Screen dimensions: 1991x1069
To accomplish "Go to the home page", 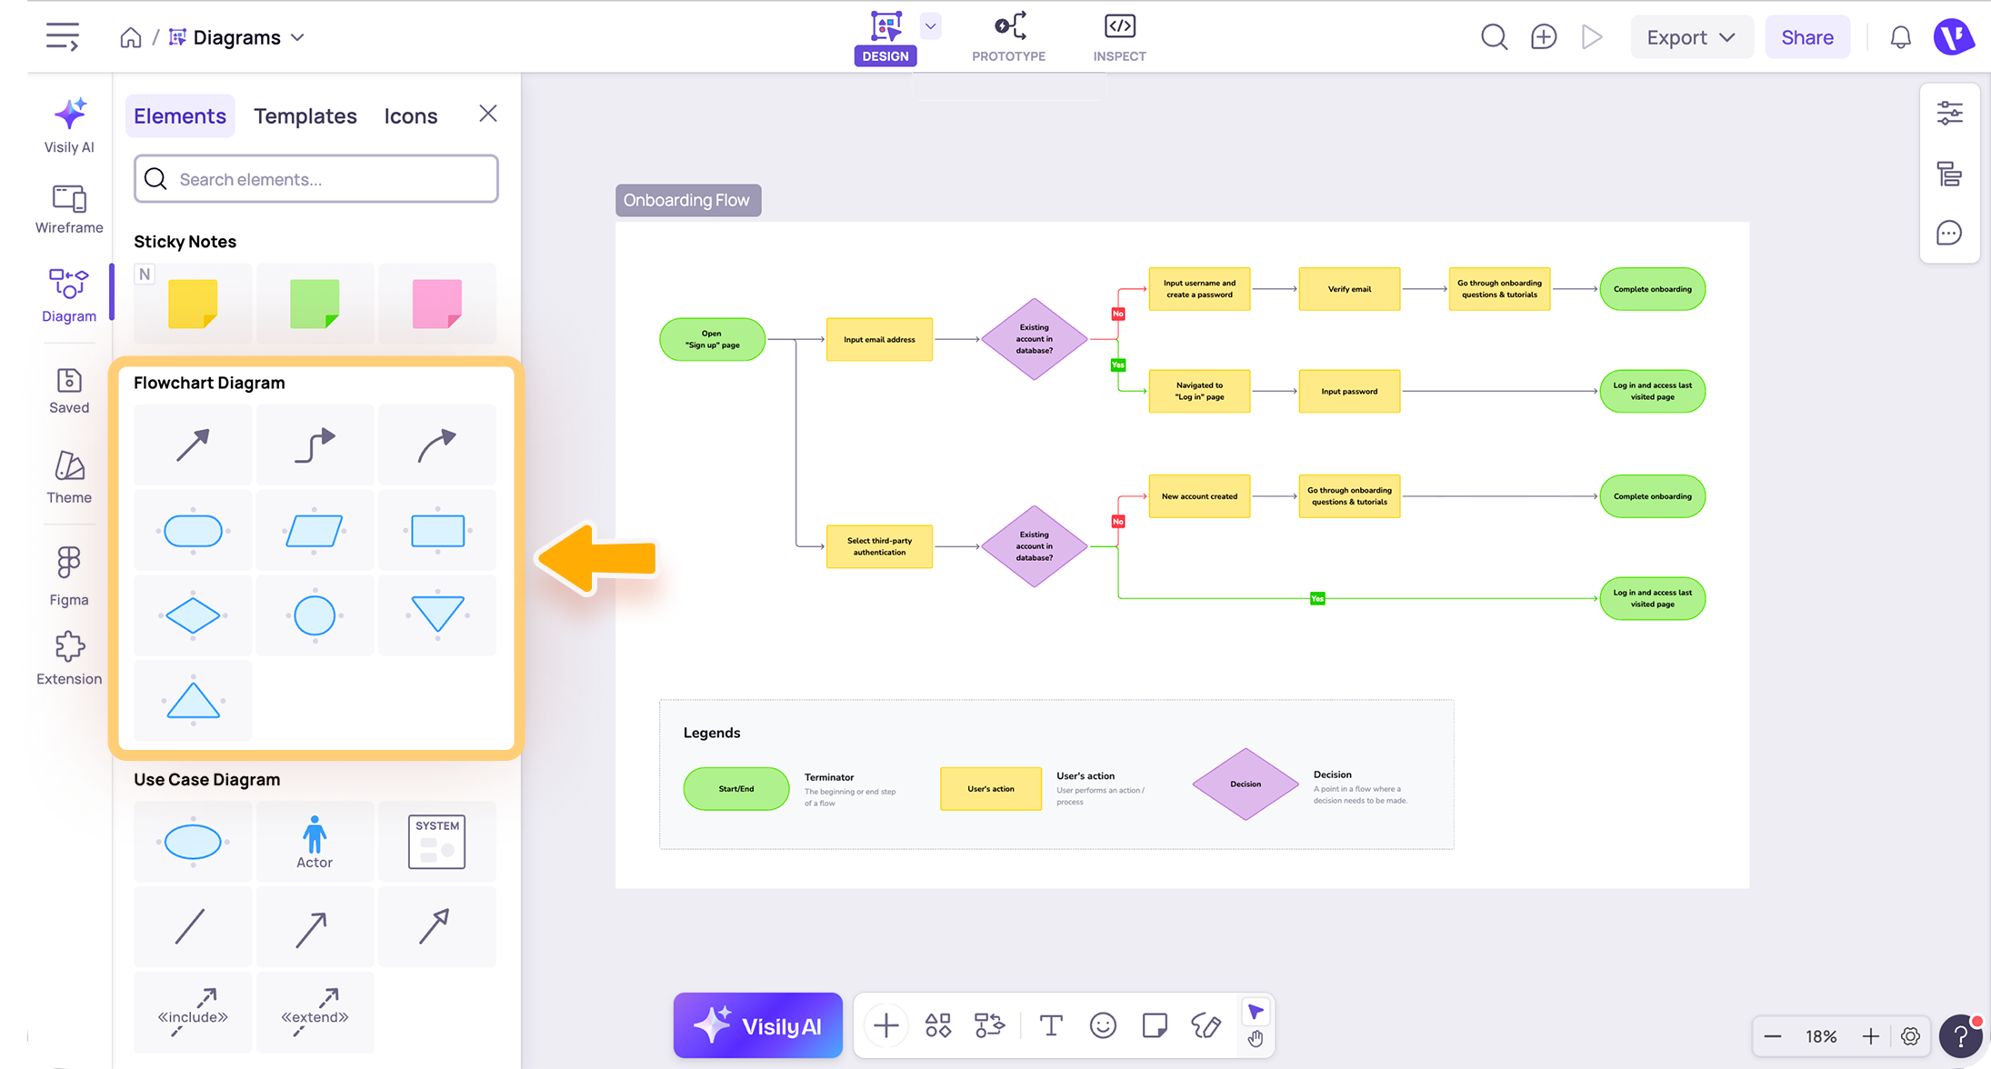I will coord(131,37).
